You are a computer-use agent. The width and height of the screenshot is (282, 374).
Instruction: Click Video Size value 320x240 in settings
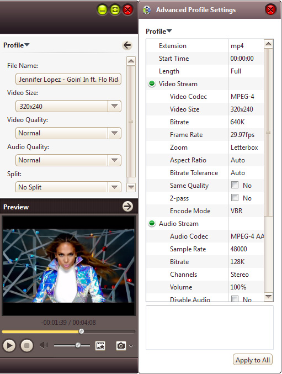pyautogui.click(x=242, y=109)
